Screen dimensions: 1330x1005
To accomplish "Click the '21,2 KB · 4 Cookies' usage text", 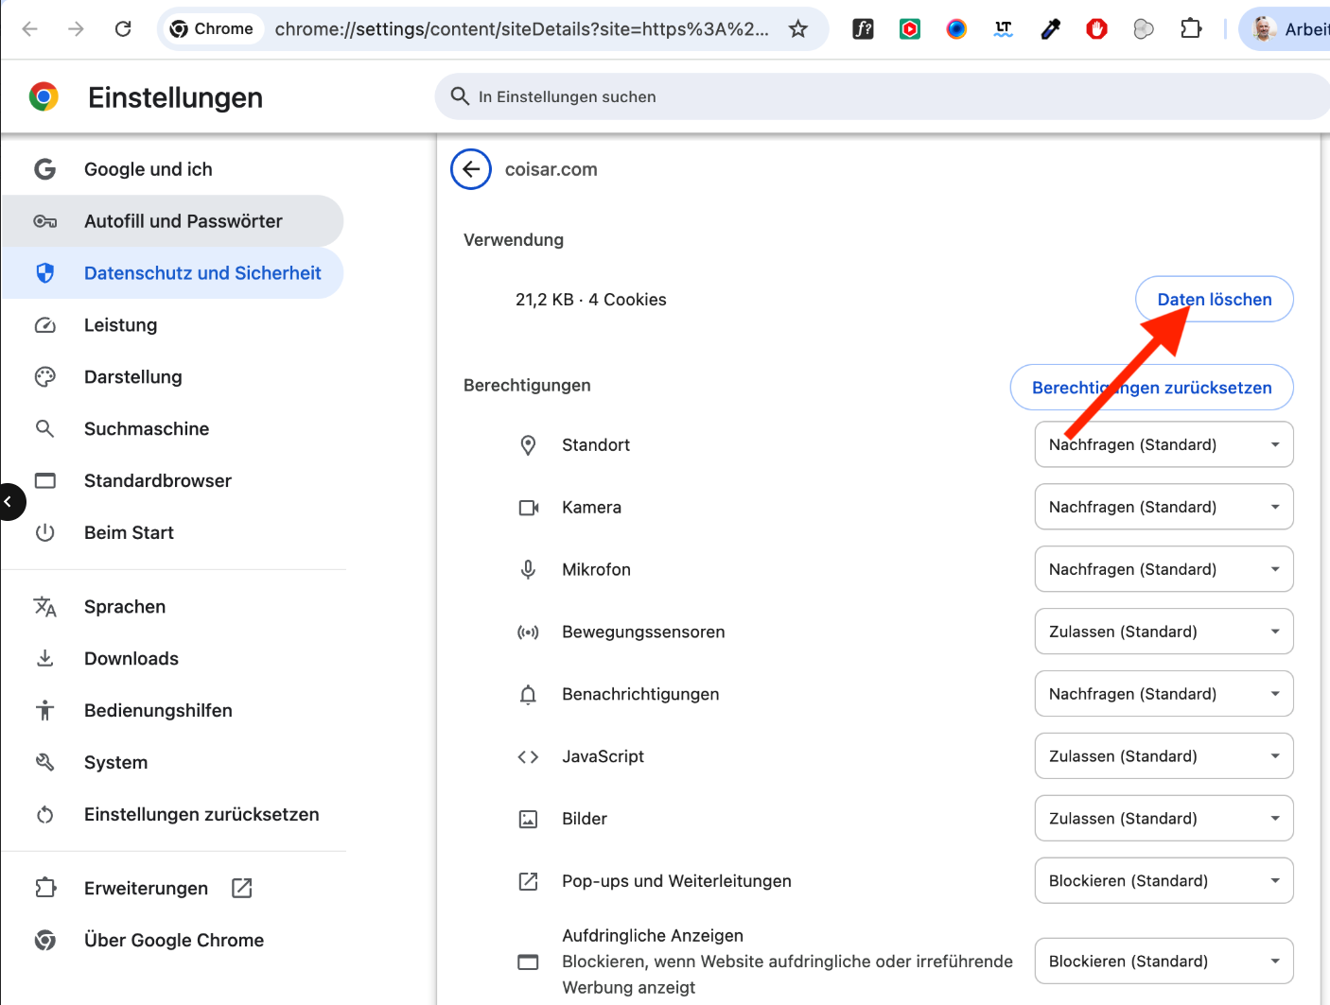I will point(591,300).
